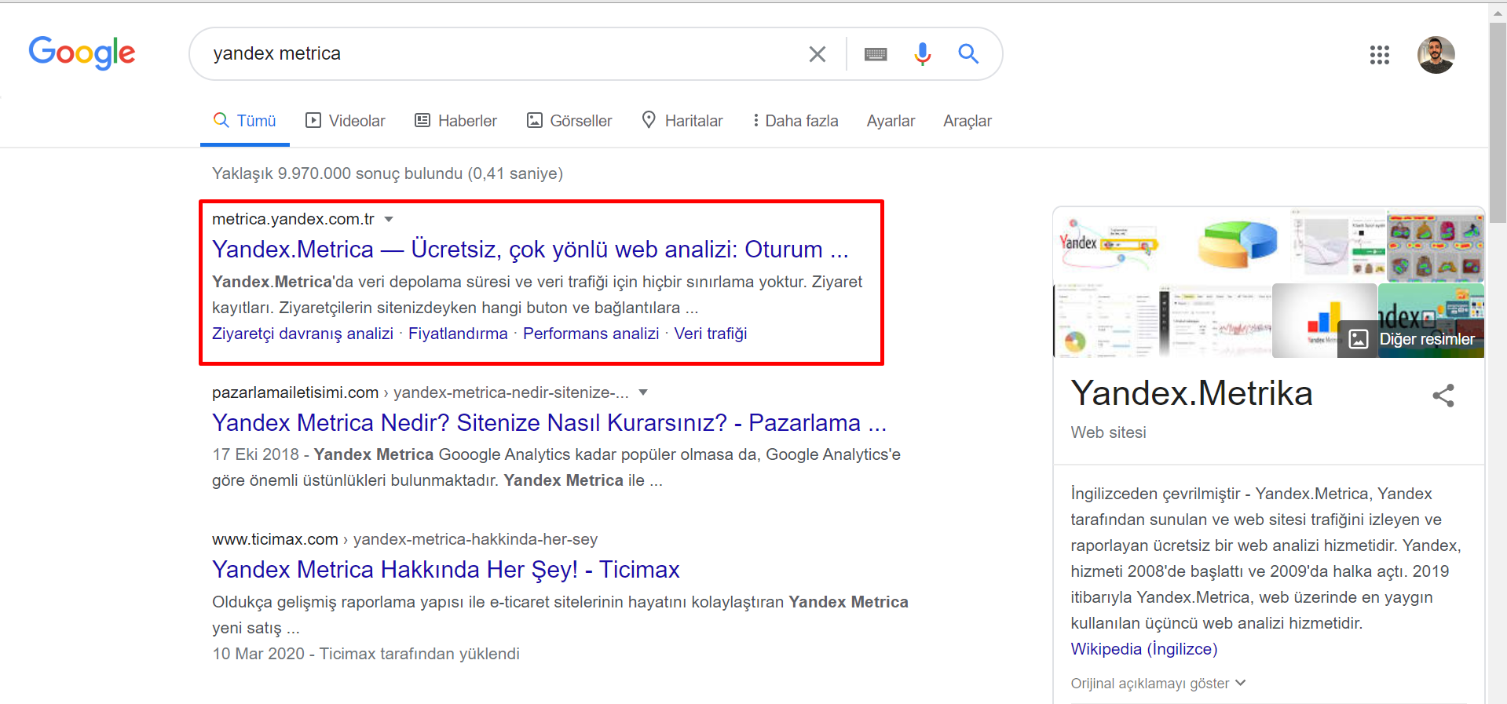The image size is (1507, 704).
Task: Expand the Daha fazla menu
Action: click(796, 121)
